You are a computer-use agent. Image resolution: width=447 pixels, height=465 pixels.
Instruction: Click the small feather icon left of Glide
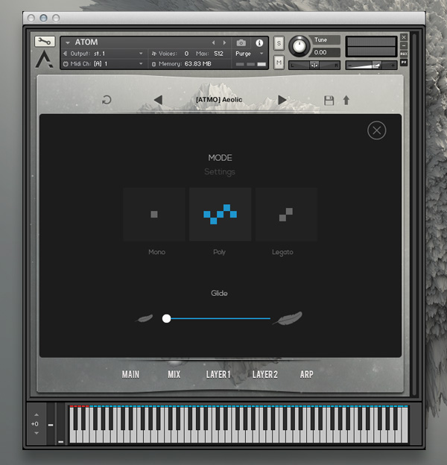click(x=145, y=318)
